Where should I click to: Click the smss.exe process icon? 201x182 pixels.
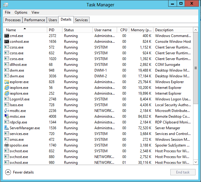(x=7, y=140)
